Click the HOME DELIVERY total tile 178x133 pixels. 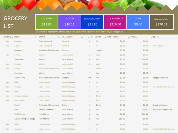pyautogui.click(x=92, y=22)
